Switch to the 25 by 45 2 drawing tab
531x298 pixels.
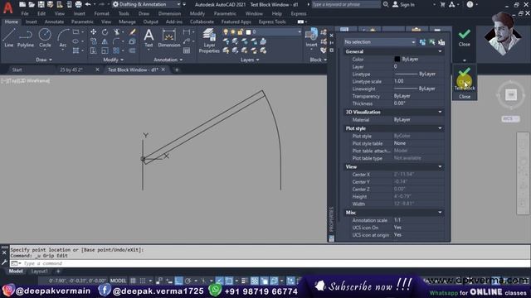coord(71,70)
